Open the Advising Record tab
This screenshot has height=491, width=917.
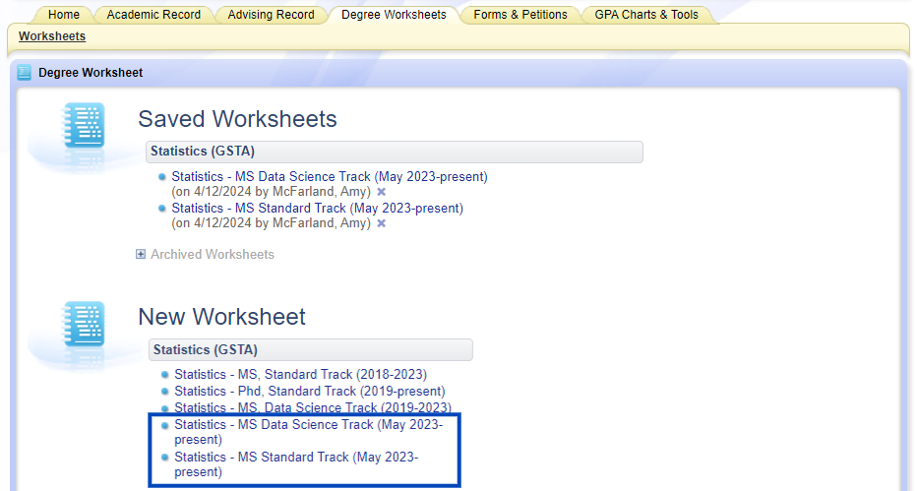271,15
